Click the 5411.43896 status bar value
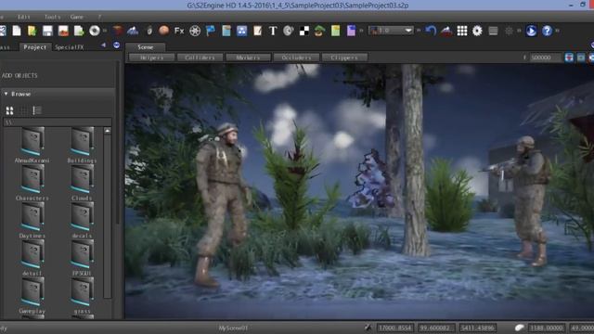The image size is (594, 334). [x=478, y=328]
